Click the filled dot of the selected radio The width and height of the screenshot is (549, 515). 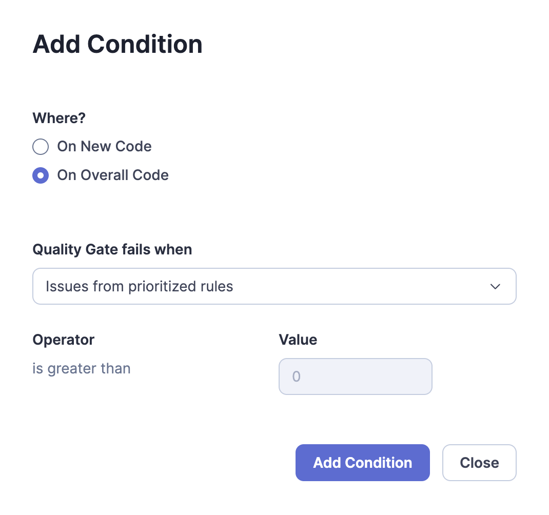[41, 175]
